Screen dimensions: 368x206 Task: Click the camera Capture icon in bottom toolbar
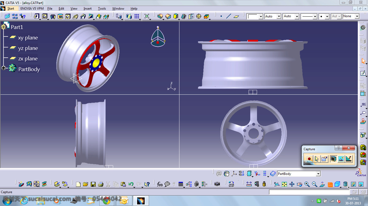coord(217,184)
